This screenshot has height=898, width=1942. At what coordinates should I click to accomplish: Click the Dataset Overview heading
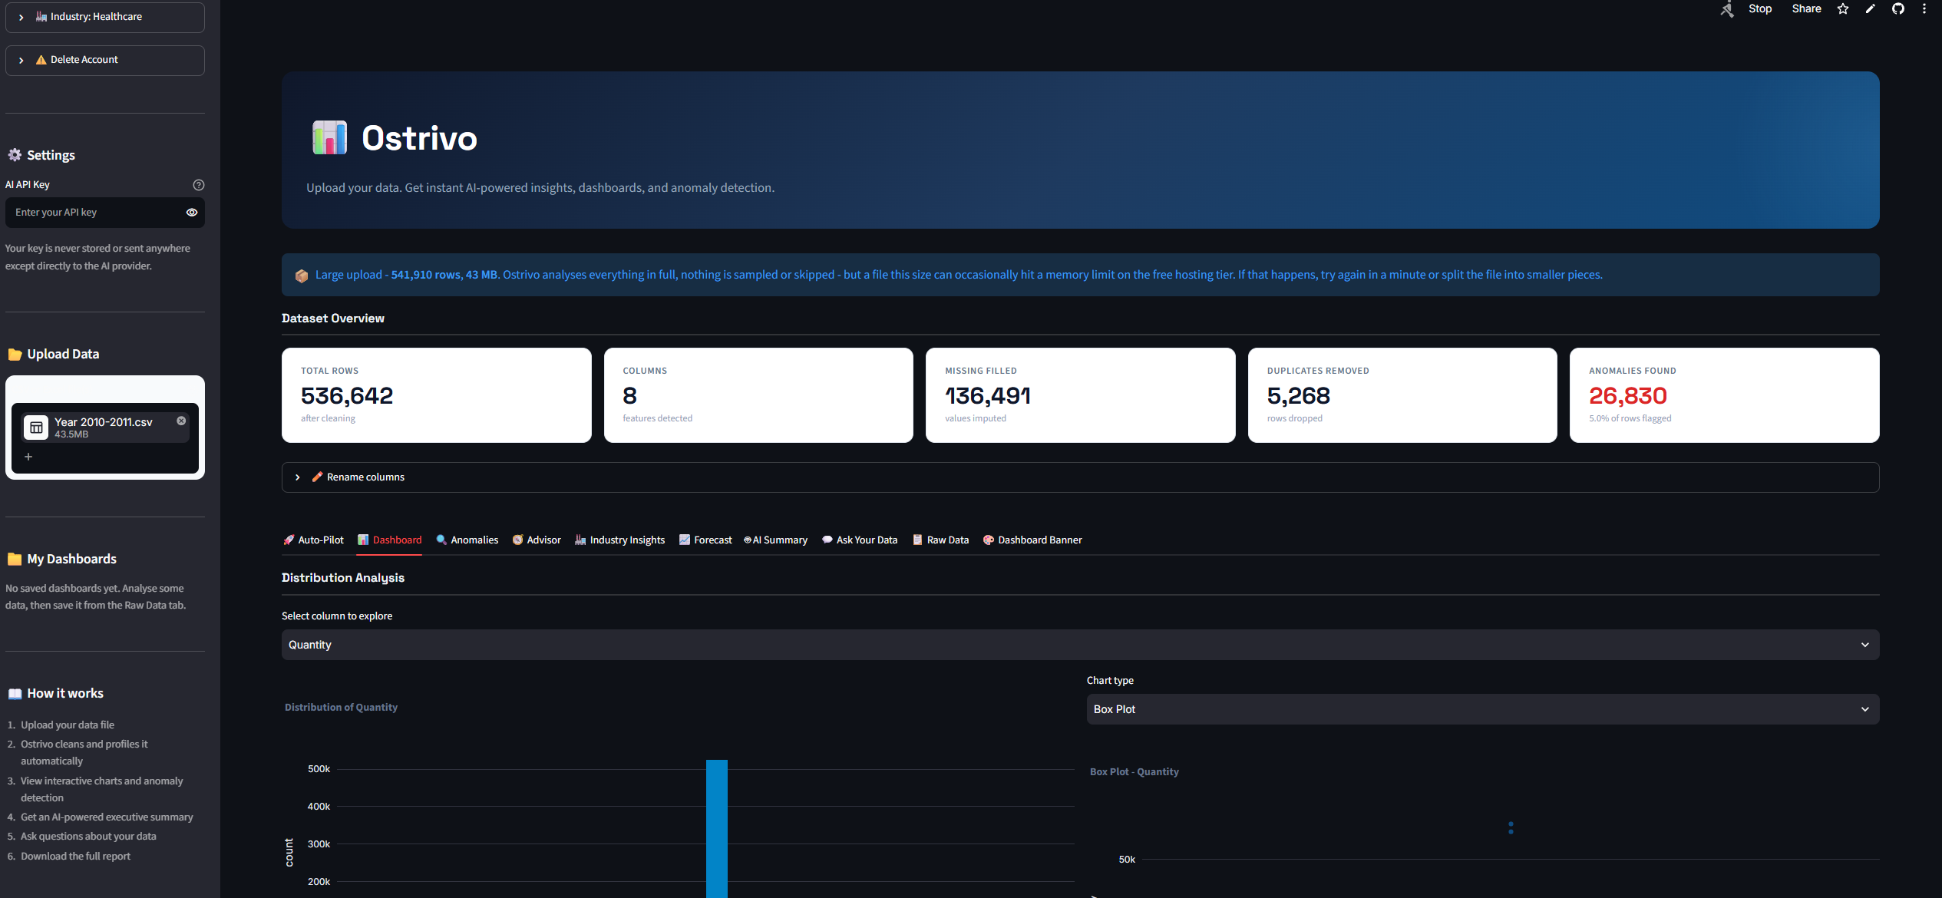point(333,319)
